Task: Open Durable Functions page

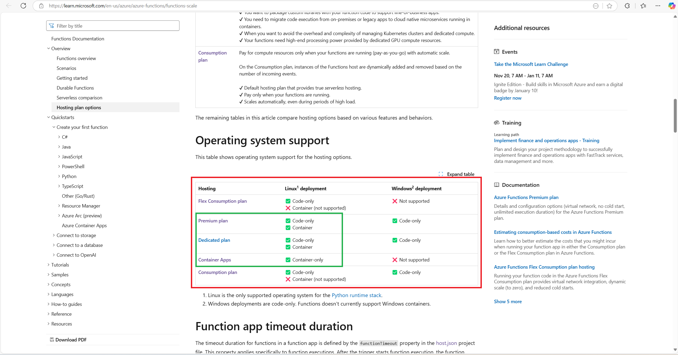Action: [75, 88]
